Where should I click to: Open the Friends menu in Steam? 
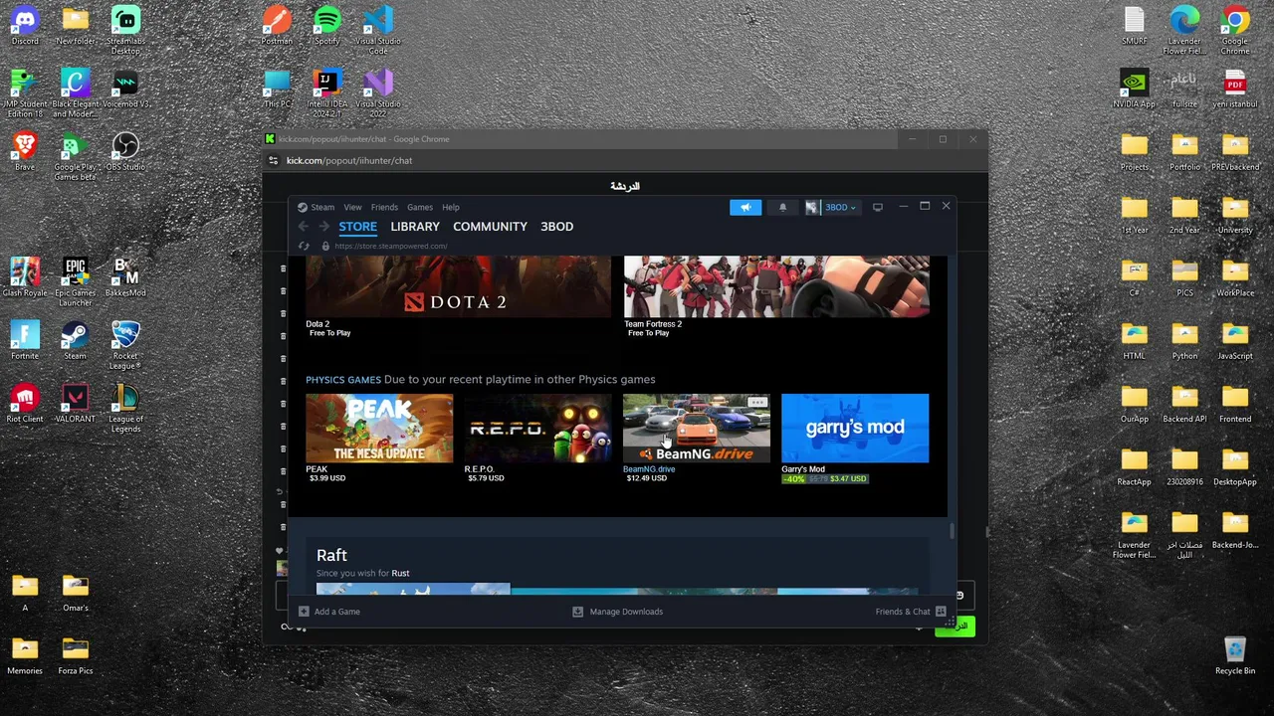click(384, 207)
